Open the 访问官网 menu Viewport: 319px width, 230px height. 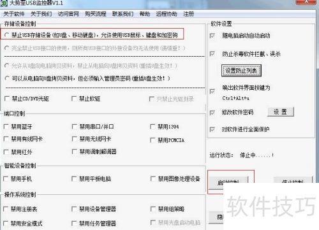(x=68, y=14)
